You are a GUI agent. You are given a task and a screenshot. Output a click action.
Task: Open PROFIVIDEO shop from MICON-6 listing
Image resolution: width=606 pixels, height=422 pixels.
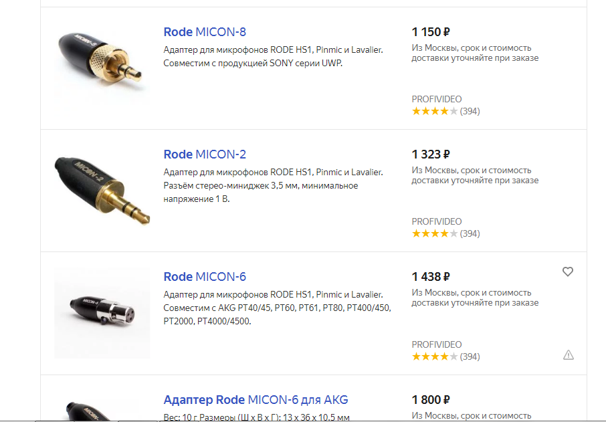pyautogui.click(x=436, y=344)
